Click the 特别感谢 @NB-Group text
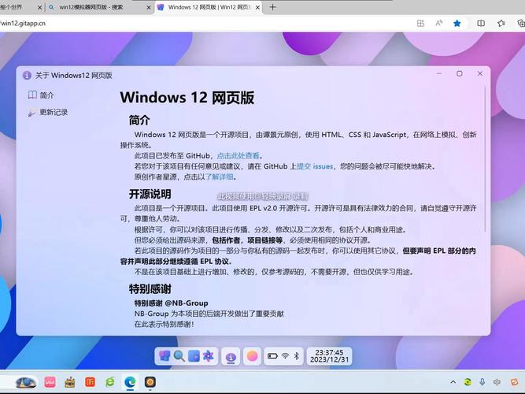Image resolution: width=525 pixels, height=394 pixels. [x=171, y=303]
